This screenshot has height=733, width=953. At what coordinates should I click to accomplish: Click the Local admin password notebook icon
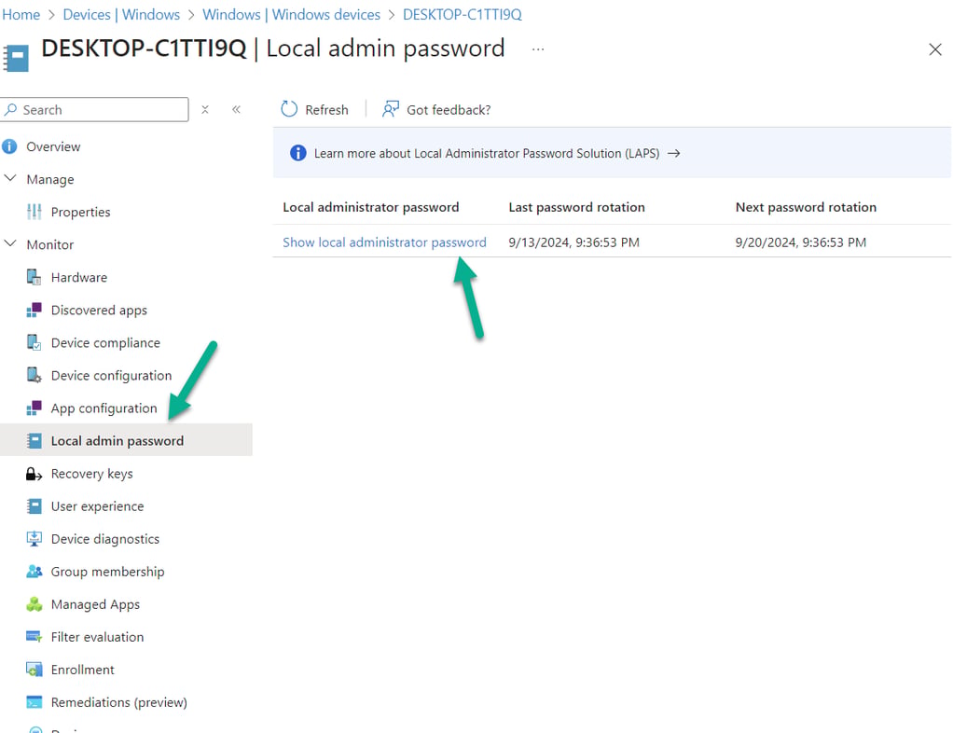coord(34,441)
